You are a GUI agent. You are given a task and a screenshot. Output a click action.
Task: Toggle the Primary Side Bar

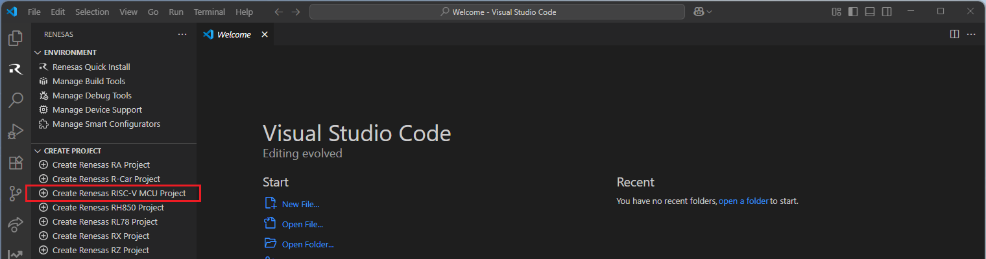(x=854, y=12)
